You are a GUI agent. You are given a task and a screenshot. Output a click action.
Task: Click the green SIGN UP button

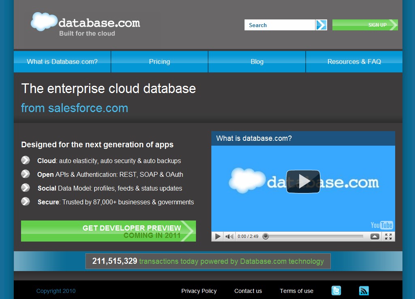click(x=365, y=25)
